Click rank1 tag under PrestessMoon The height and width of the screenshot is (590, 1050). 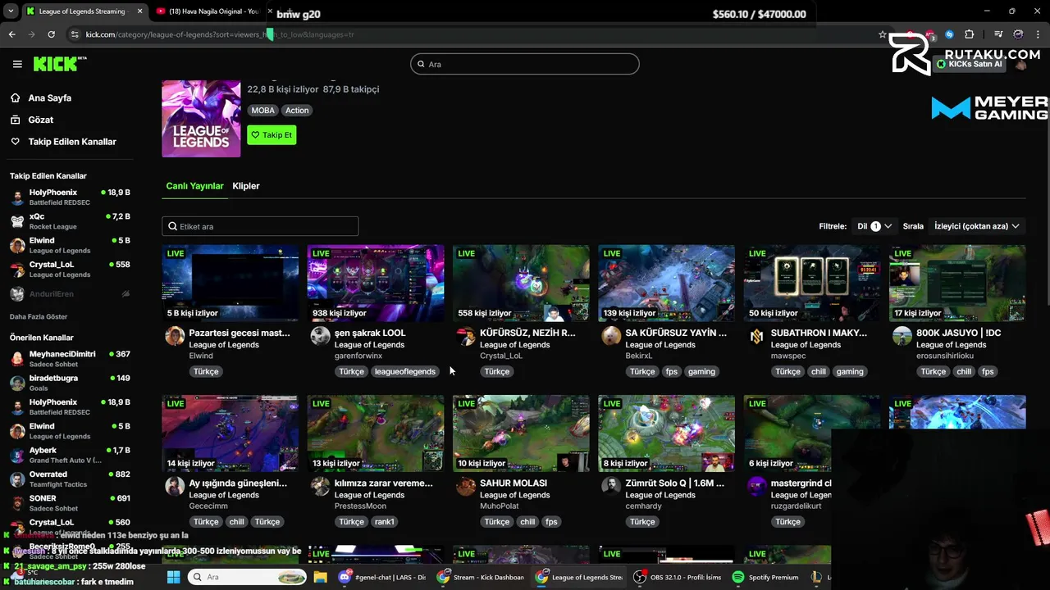(x=384, y=522)
